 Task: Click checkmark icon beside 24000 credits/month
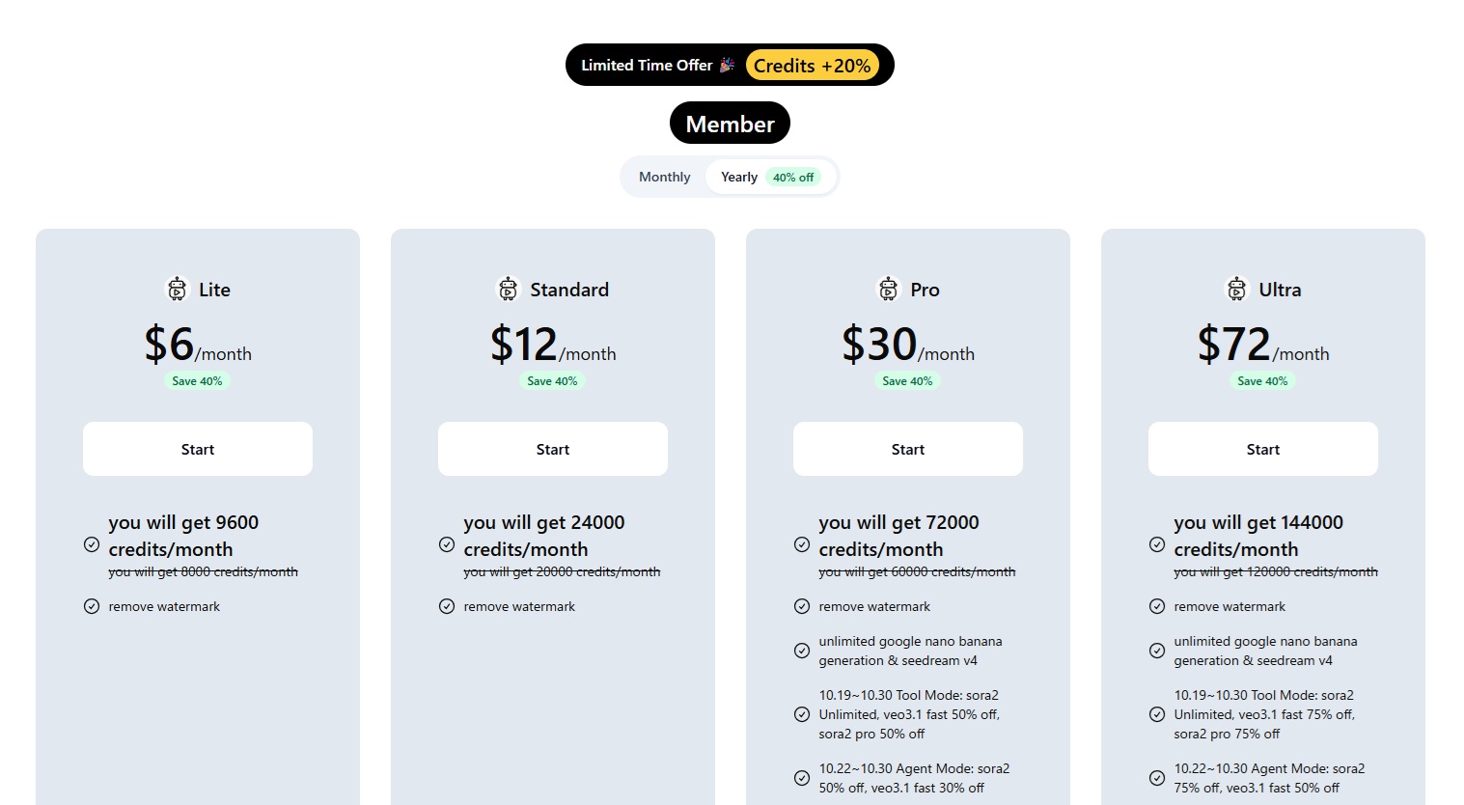pyautogui.click(x=447, y=544)
